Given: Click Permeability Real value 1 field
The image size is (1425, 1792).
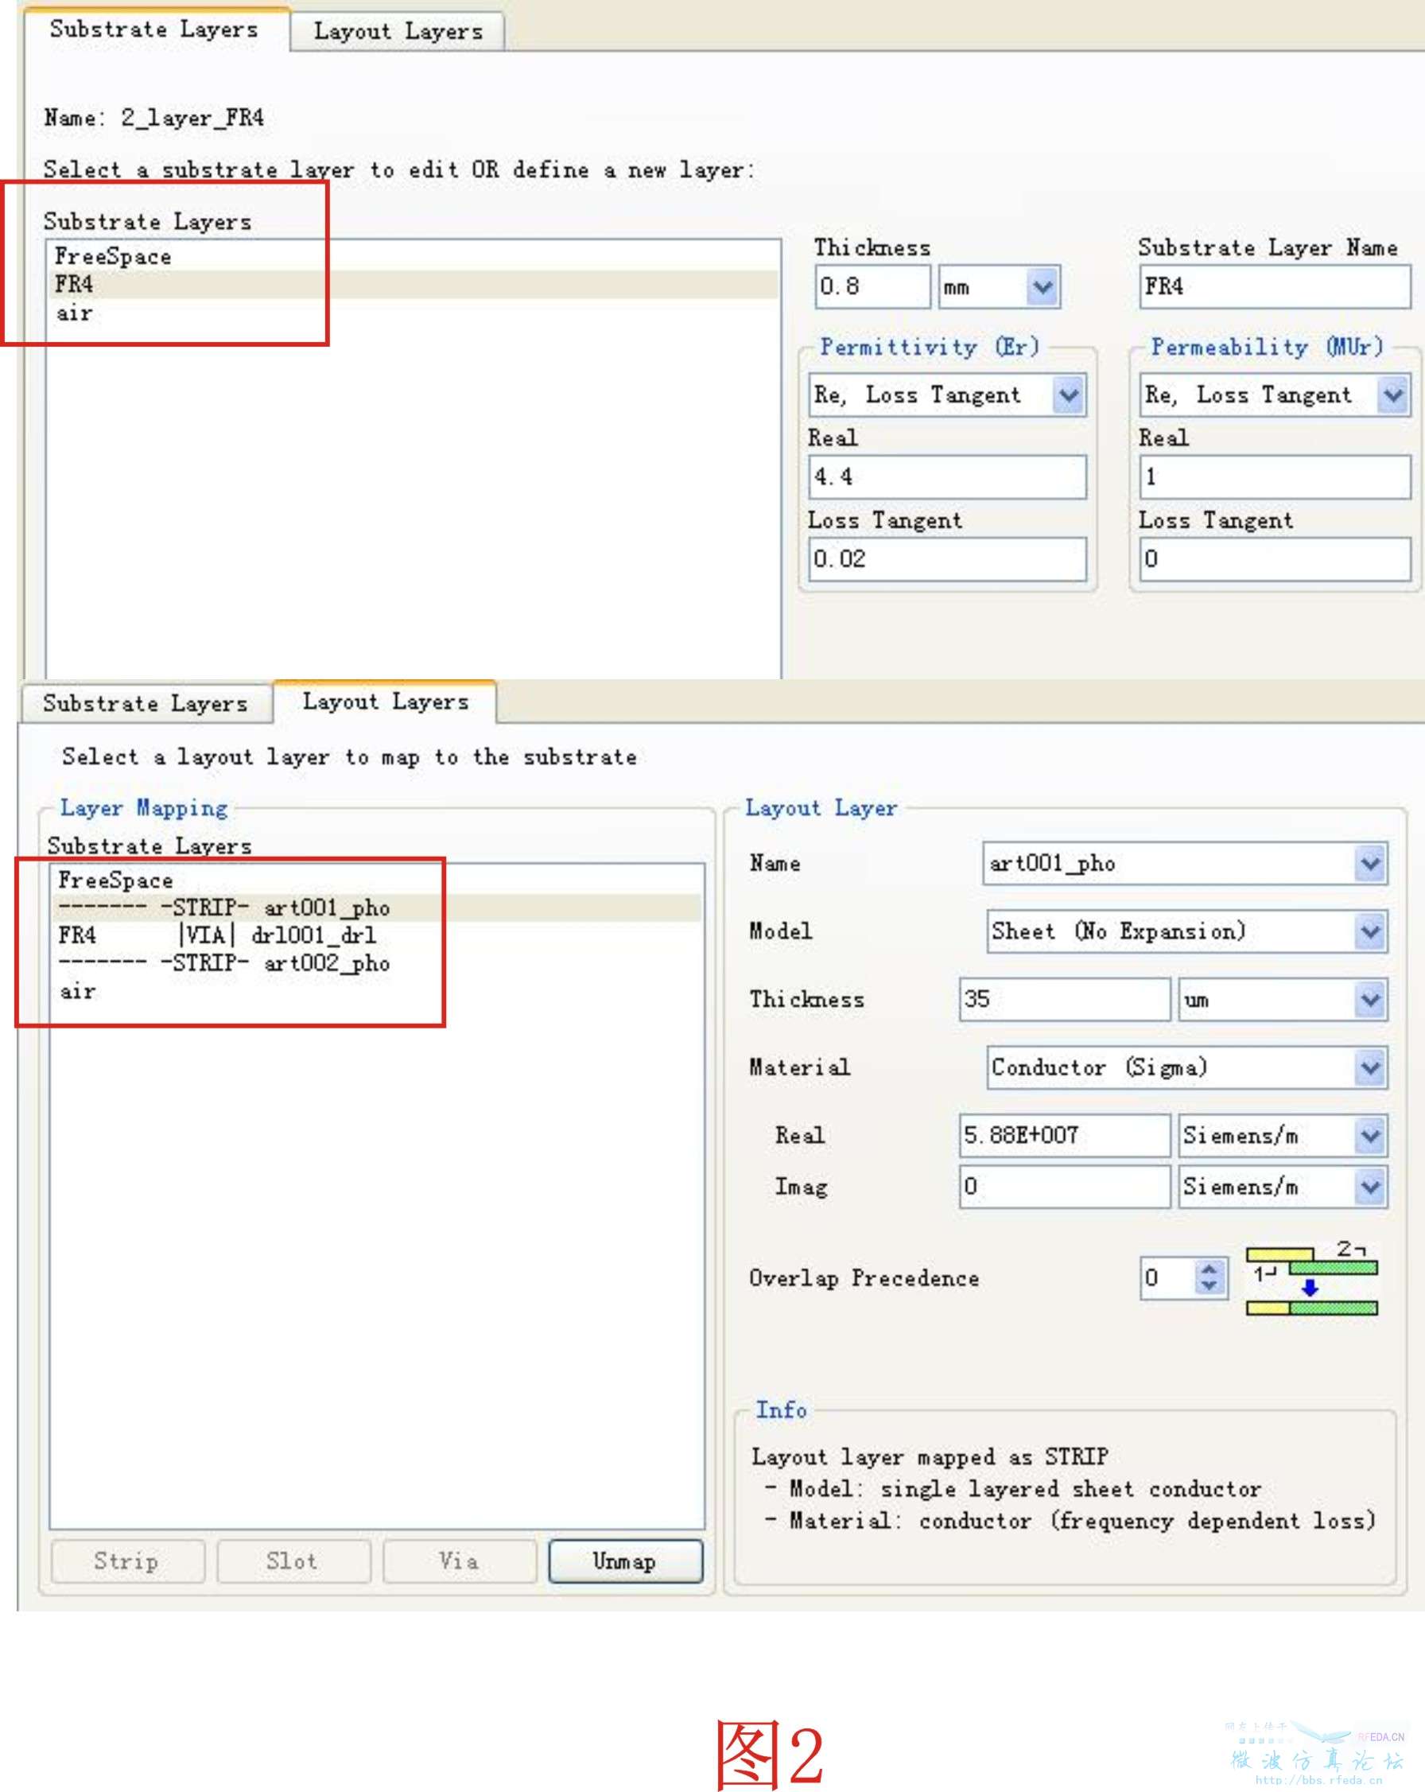Looking at the screenshot, I should 1275,477.
